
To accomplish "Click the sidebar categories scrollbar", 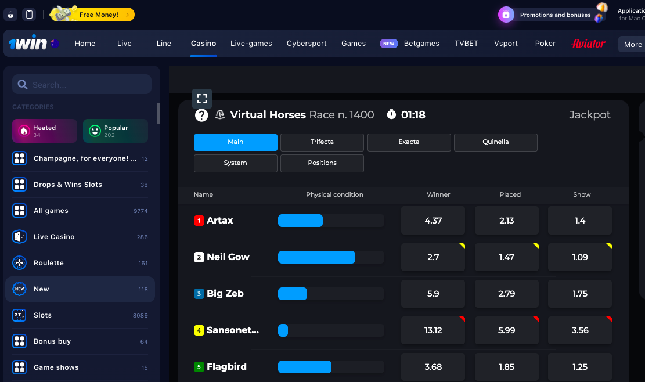I will point(158,113).
